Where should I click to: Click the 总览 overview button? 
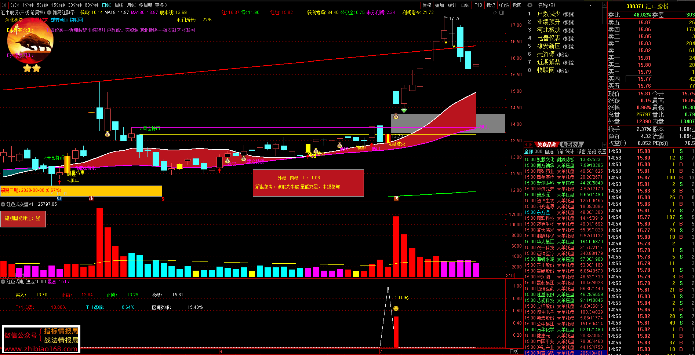pyautogui.click(x=592, y=151)
